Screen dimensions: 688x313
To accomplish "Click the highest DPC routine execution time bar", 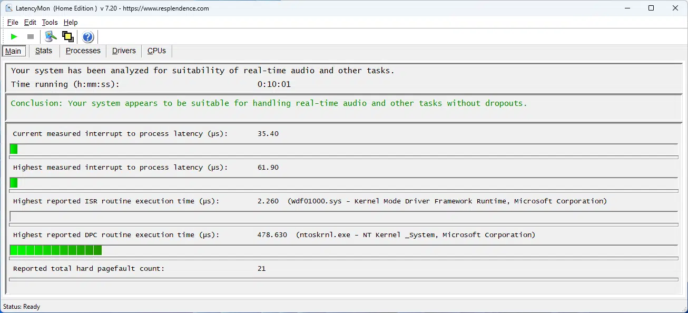I will (x=343, y=250).
